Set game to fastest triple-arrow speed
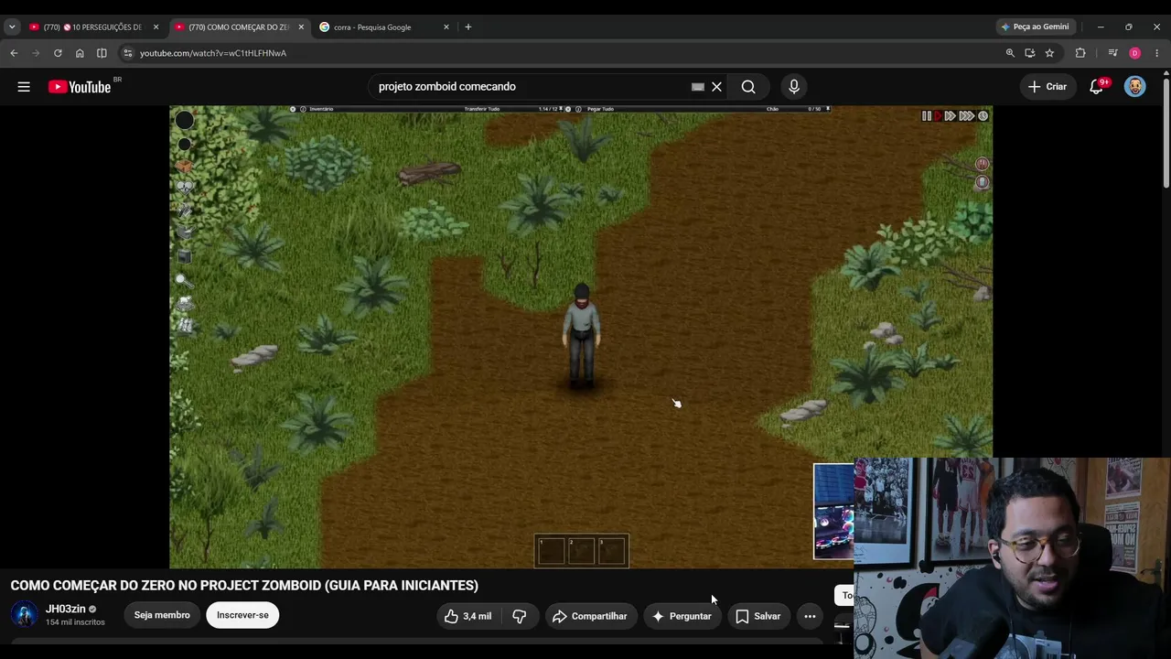The width and height of the screenshot is (1171, 659). point(966,116)
